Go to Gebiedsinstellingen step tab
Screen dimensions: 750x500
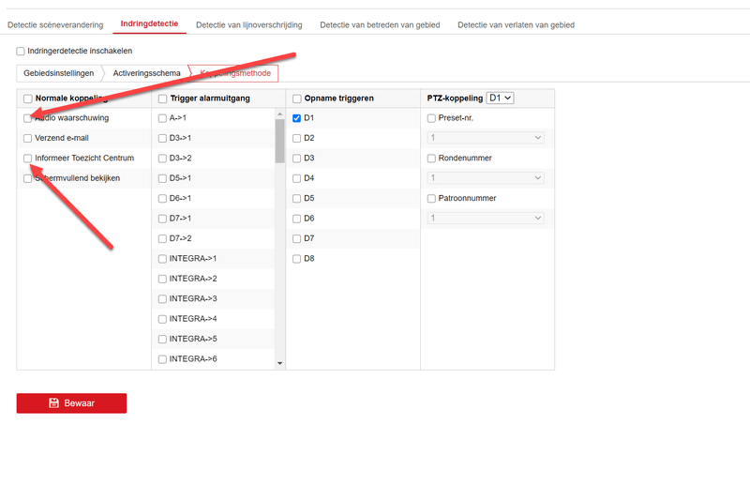coord(58,72)
